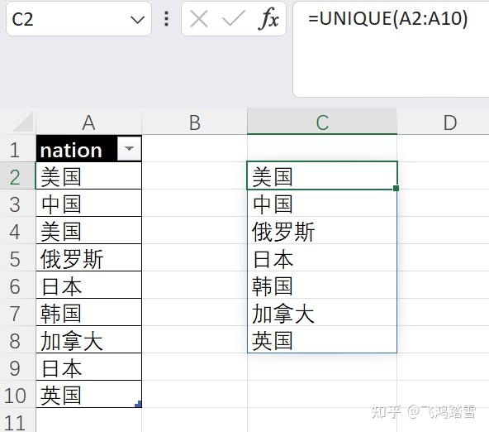
Task: Select cell A8 containing 加拿大
Action: click(x=89, y=340)
